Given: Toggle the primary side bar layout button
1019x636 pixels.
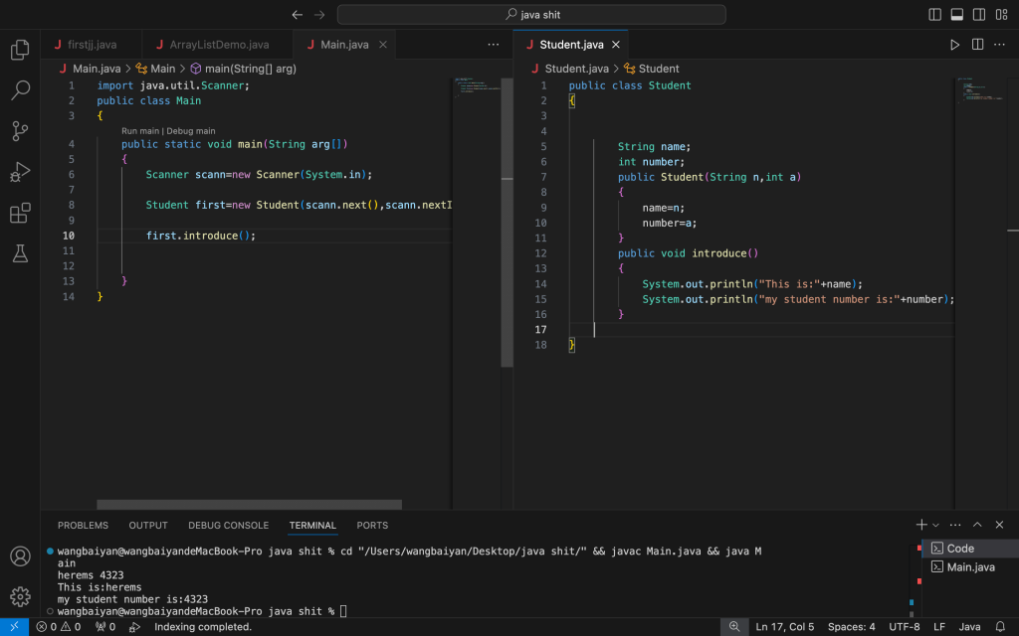Looking at the screenshot, I should click(934, 15).
